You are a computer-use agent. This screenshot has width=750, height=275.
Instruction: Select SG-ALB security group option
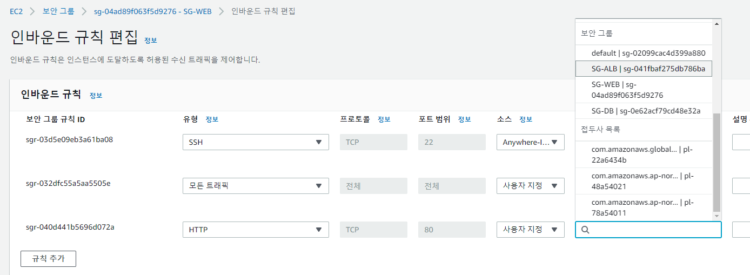click(644, 69)
